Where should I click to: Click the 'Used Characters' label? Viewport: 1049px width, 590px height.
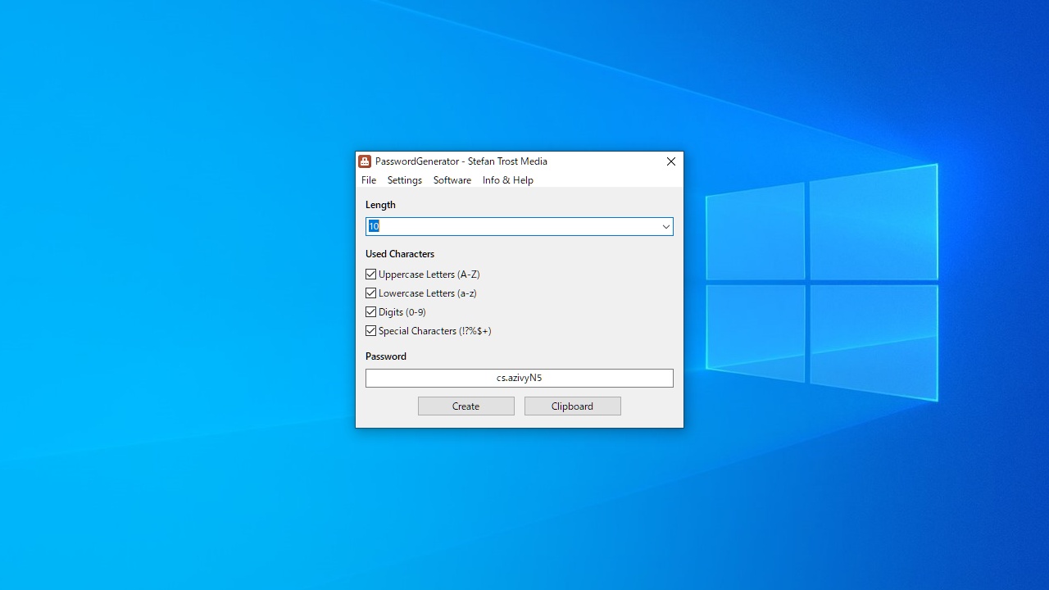click(400, 254)
